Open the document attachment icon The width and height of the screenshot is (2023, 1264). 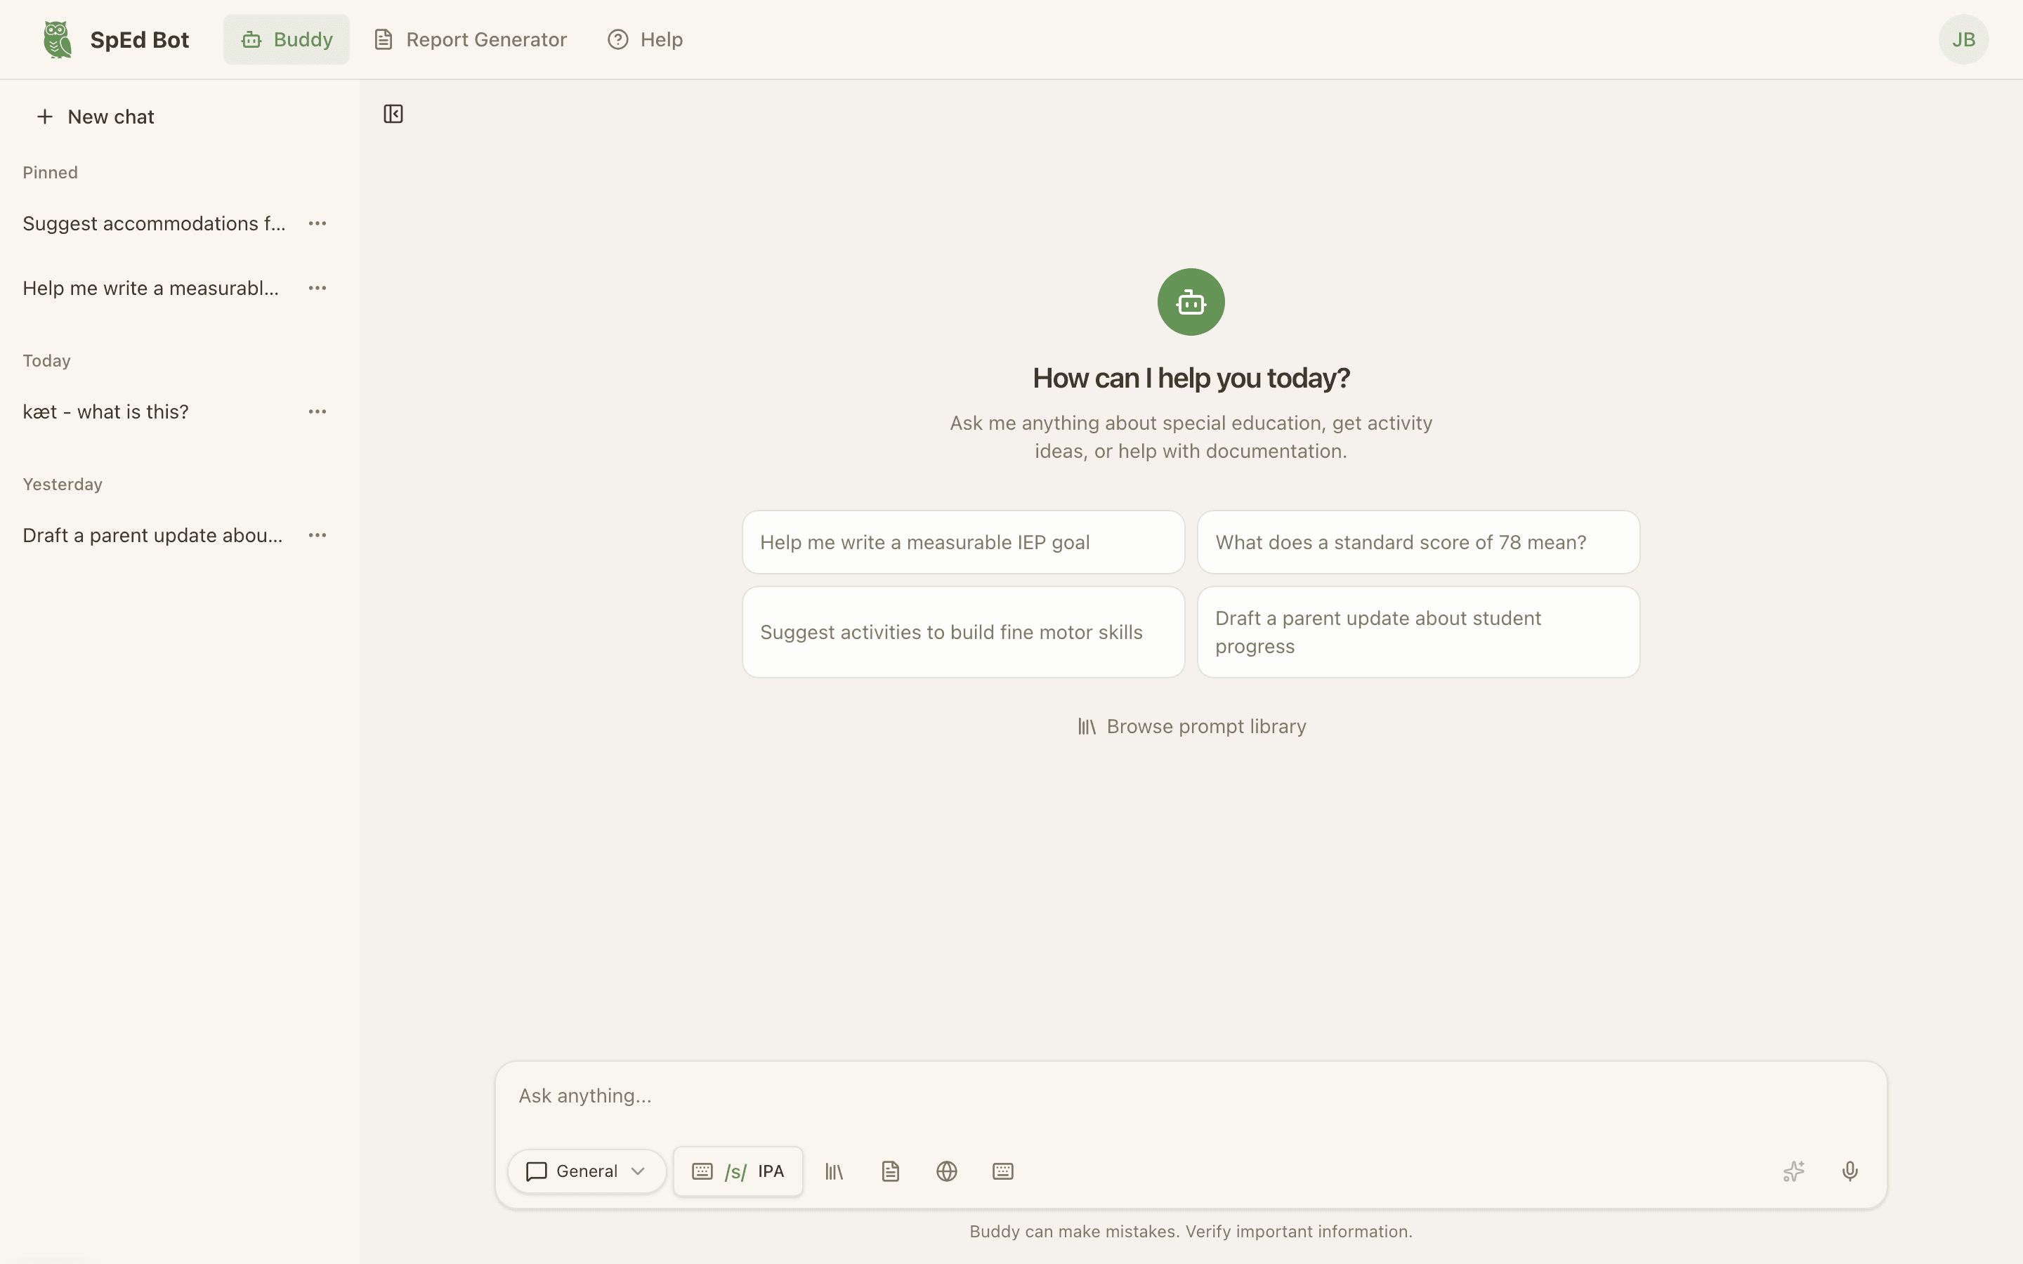tap(889, 1171)
